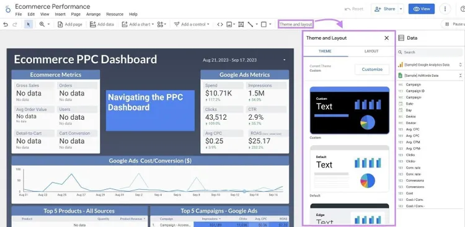Select the Orders scorecard
Viewport: 465px width, 227px height.
pyautogui.click(x=77, y=92)
